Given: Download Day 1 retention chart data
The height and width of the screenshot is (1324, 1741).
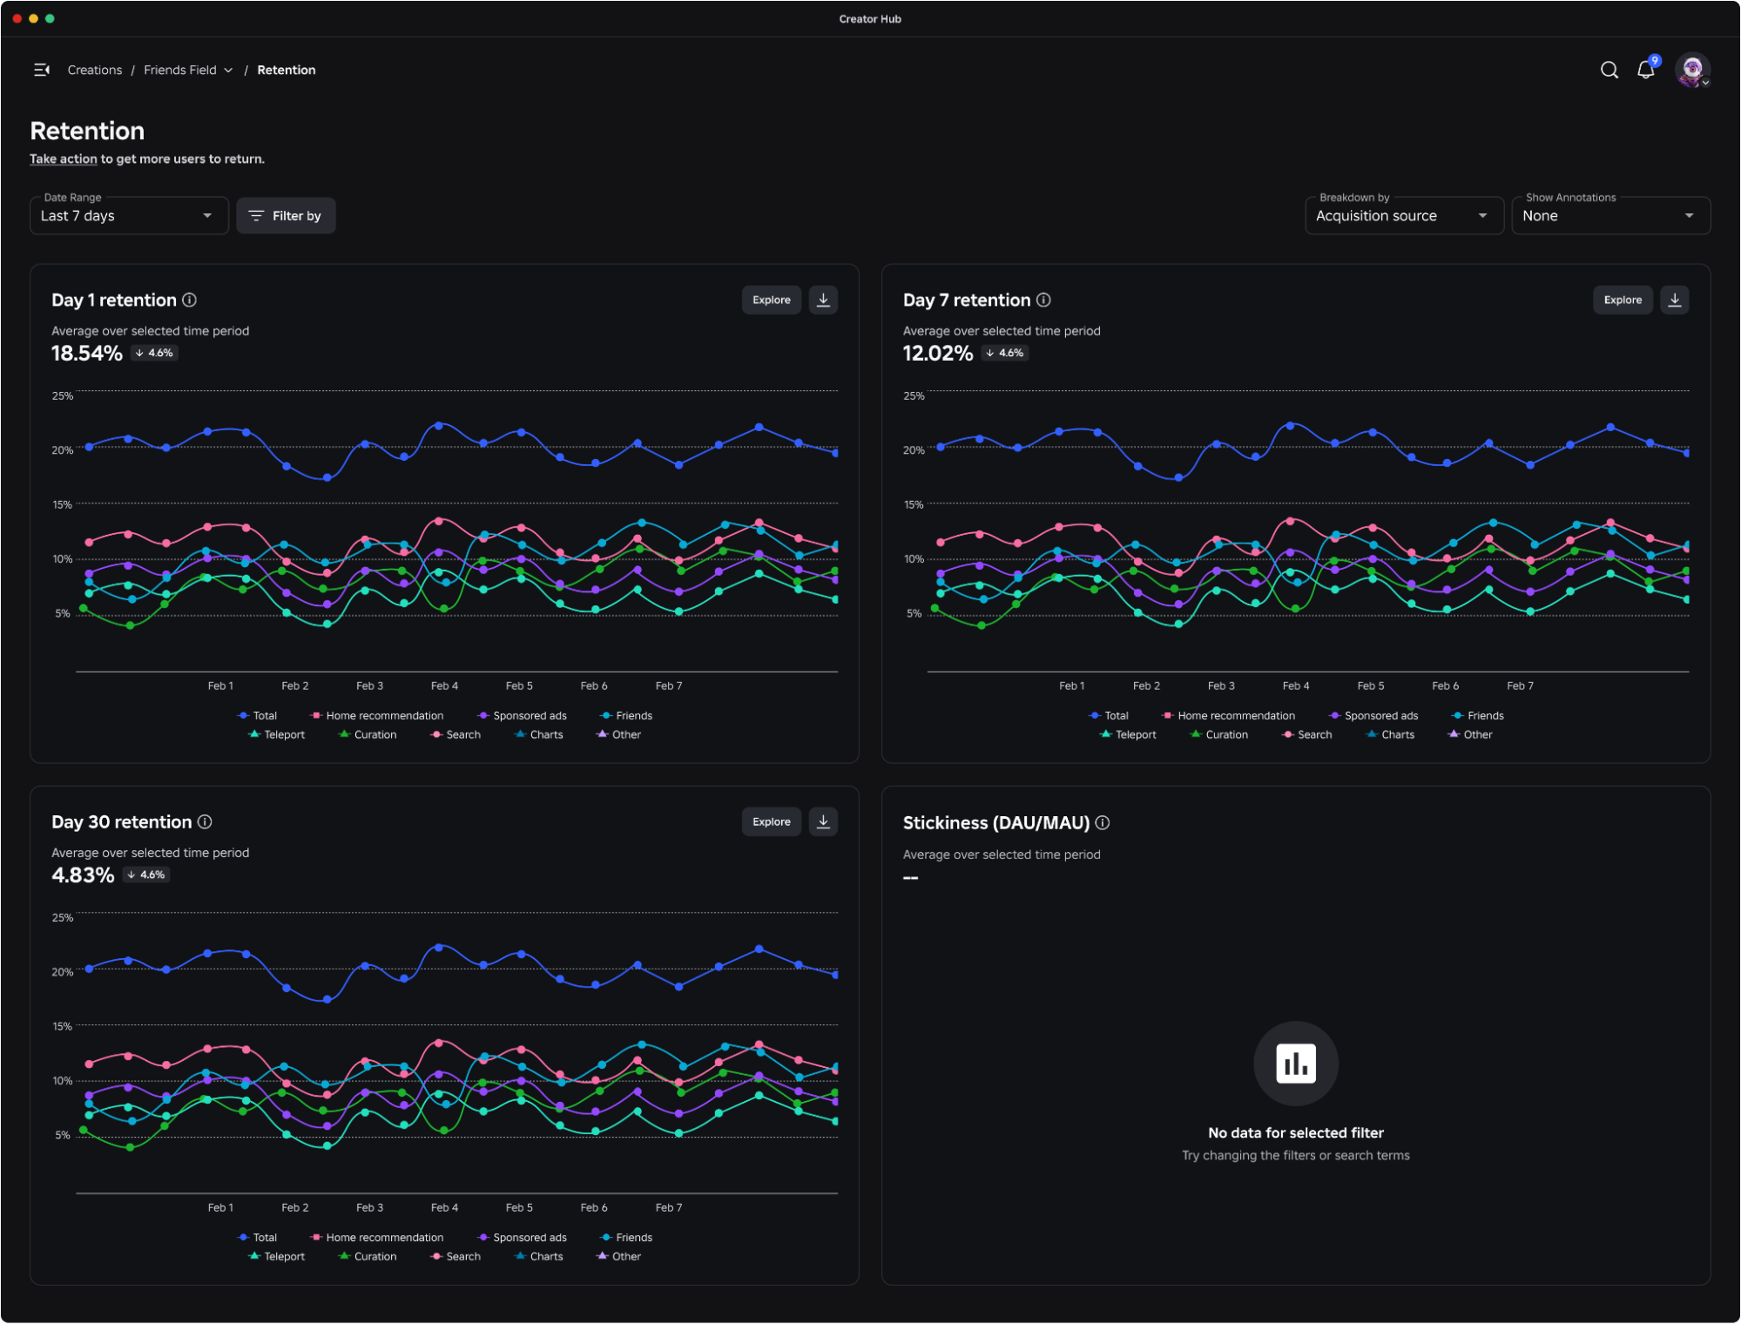Looking at the screenshot, I should (823, 300).
